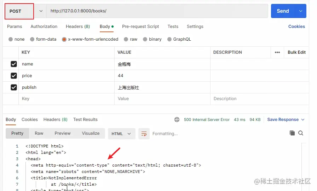This screenshot has width=317, height=191.
Task: Click the price key cell
Action: 67,76
